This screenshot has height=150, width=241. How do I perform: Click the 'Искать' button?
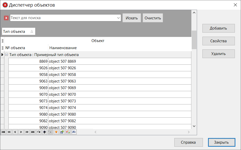coord(132,18)
